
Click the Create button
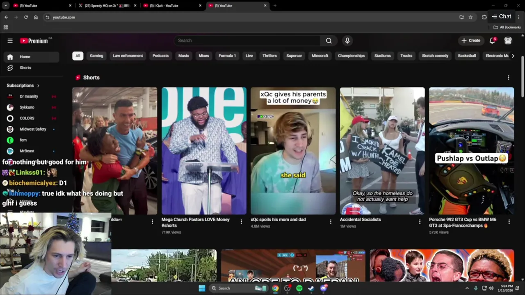tap(470, 41)
